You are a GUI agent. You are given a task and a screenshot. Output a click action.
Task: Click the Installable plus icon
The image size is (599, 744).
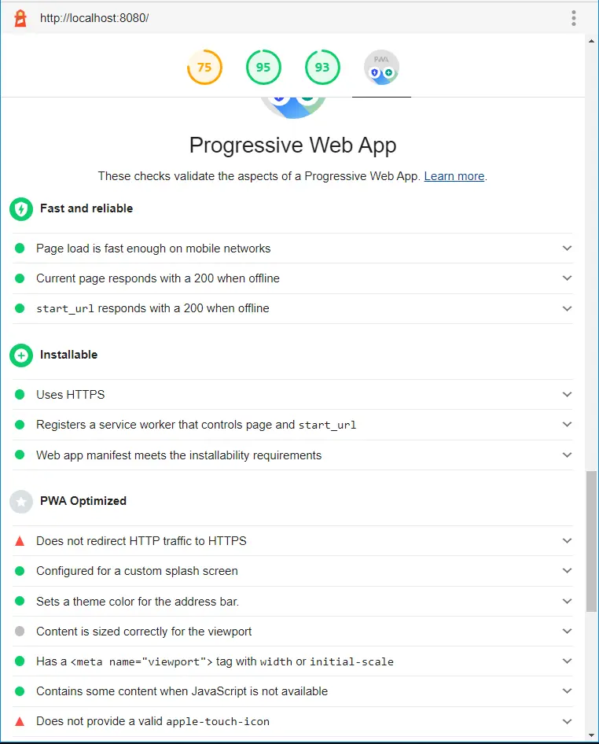point(21,355)
